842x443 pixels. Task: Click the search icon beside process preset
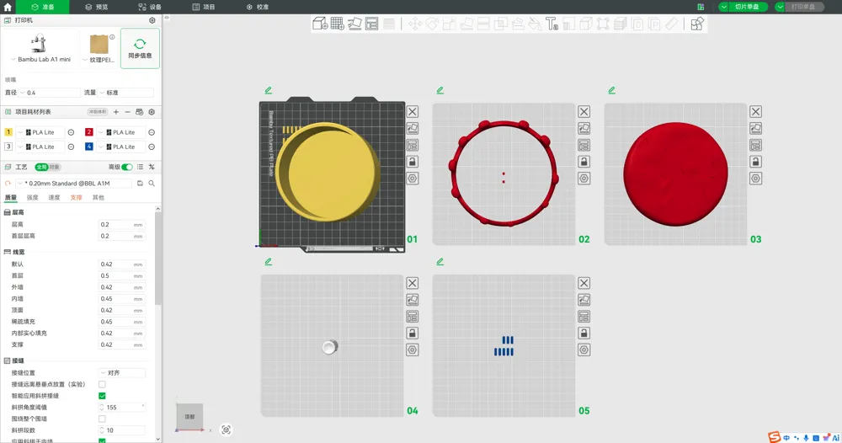pos(152,183)
